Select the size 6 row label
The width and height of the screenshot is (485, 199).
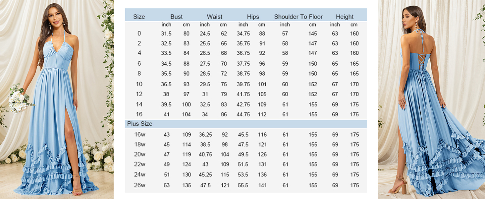click(x=139, y=64)
